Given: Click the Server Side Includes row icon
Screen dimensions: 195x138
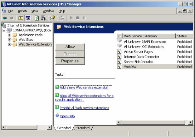Looking at the screenshot, I should tap(119, 62).
